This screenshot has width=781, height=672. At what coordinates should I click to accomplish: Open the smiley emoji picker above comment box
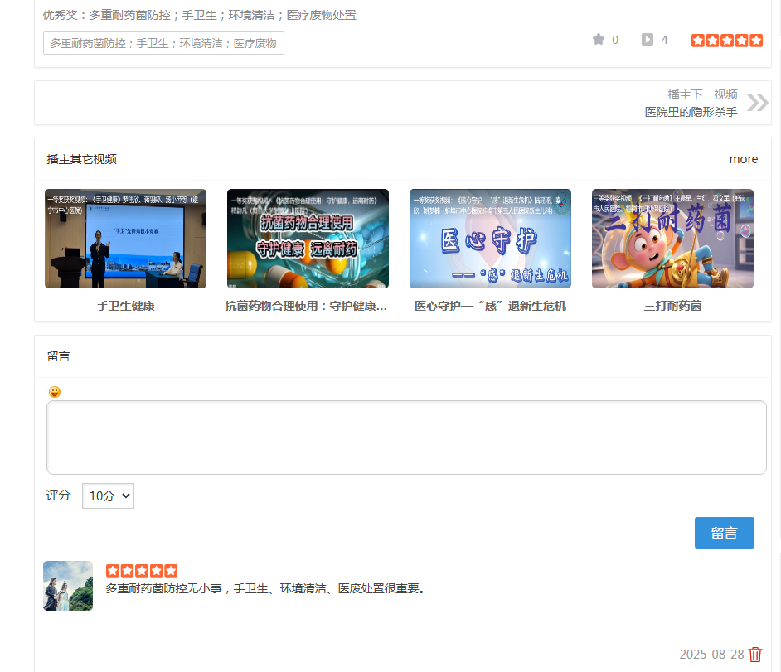pos(55,391)
